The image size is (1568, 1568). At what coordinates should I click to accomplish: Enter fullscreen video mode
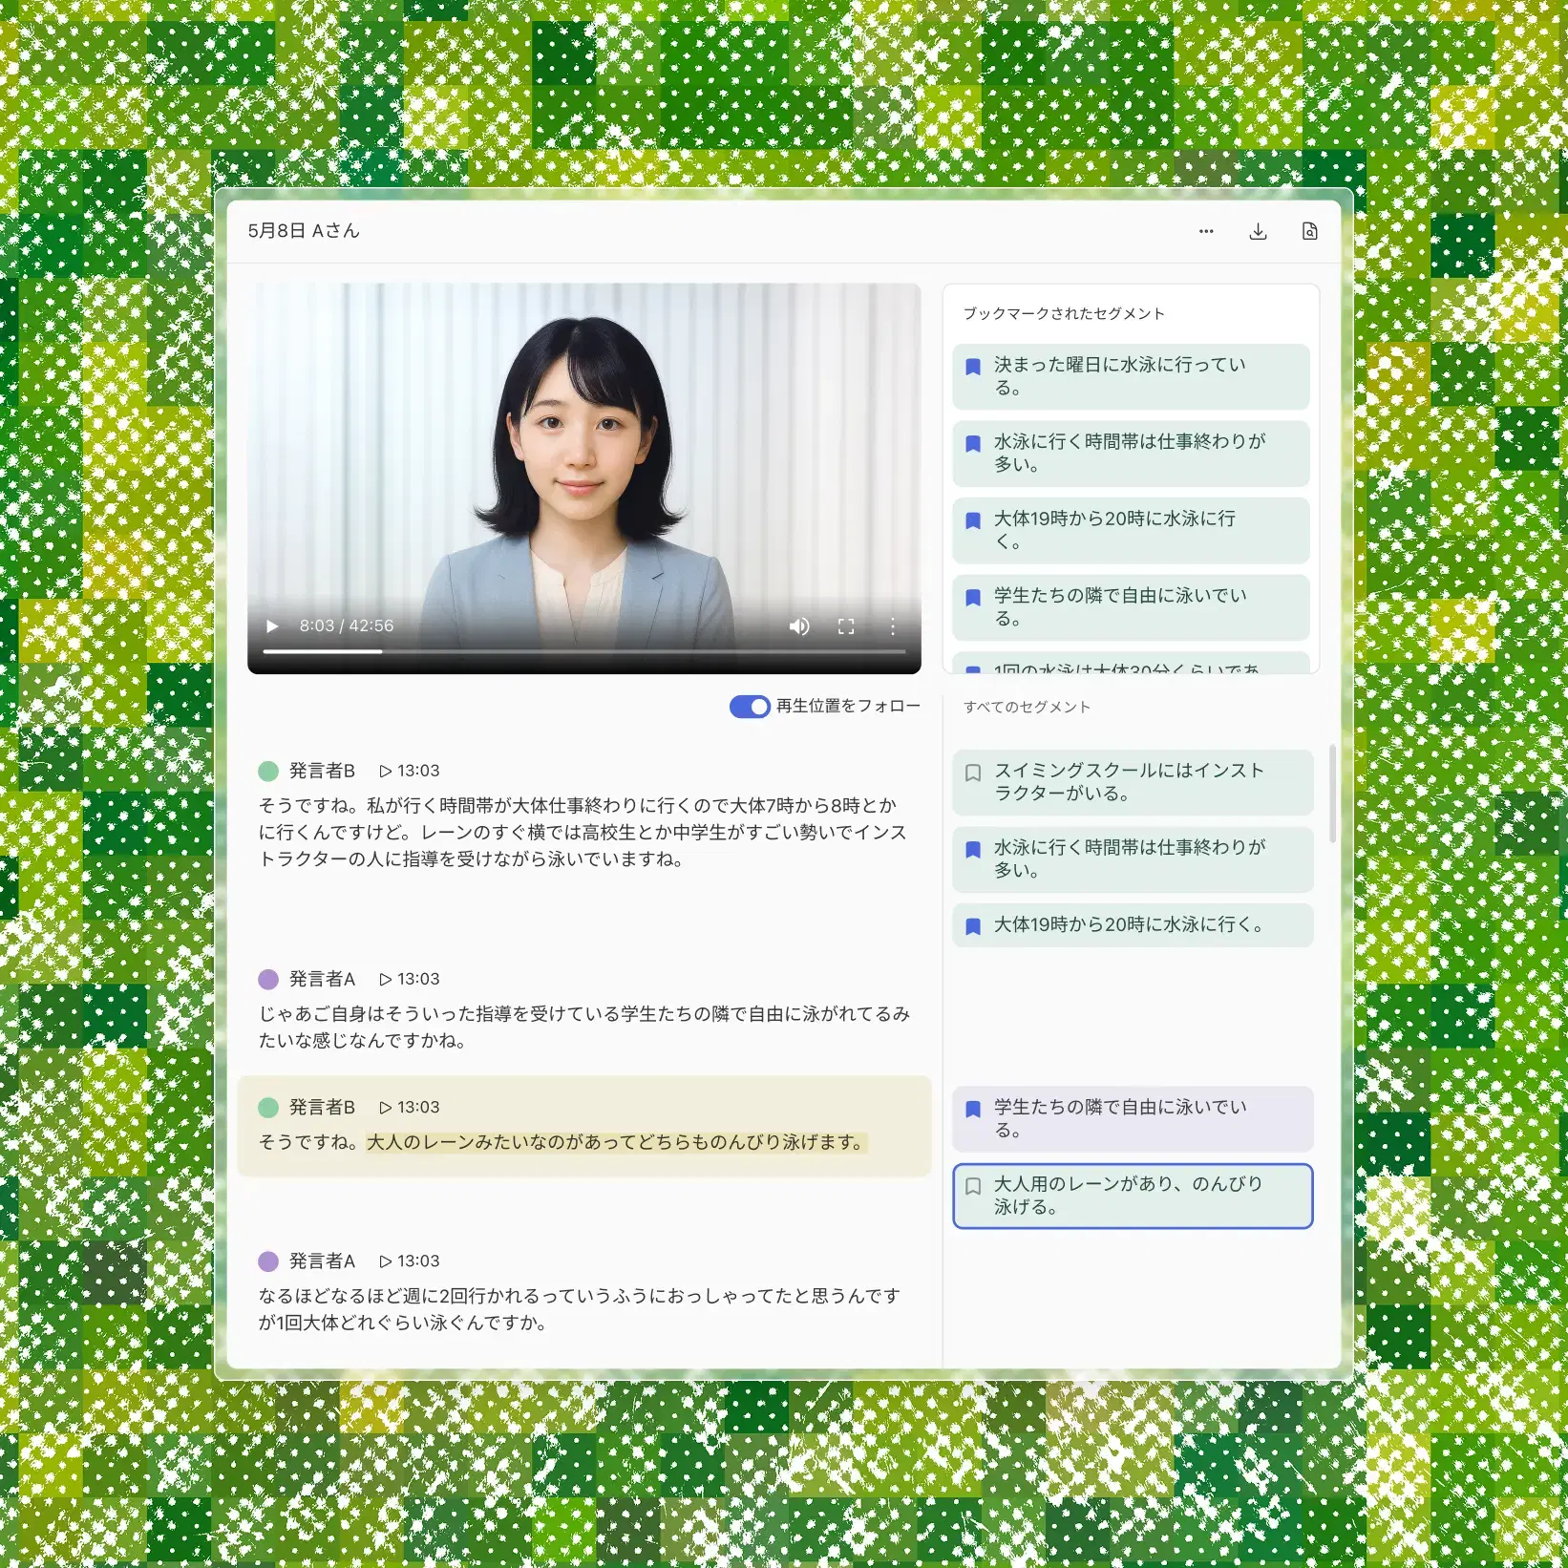[x=845, y=626]
